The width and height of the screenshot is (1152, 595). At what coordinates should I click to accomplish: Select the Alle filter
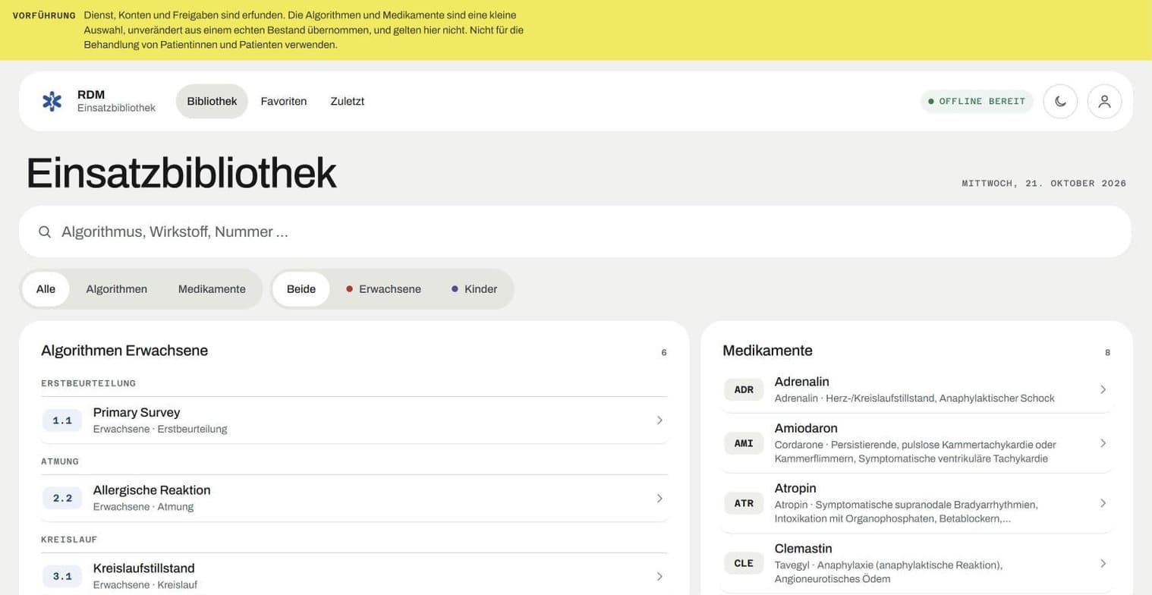click(x=46, y=289)
